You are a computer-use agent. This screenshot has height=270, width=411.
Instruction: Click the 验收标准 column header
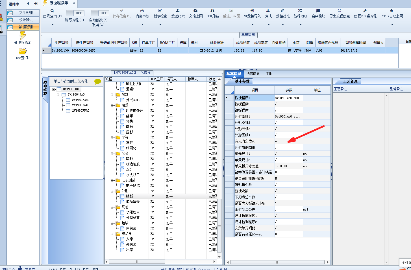[217, 43]
